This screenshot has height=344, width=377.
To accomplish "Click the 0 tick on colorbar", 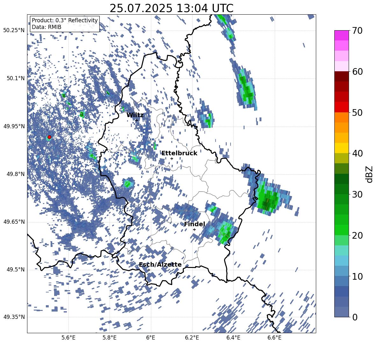I will point(355,317).
